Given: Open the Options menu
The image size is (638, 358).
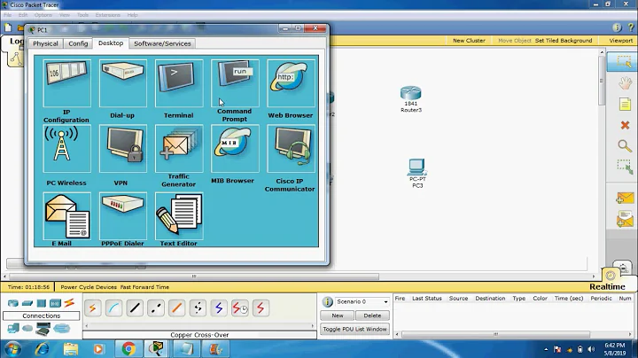Looking at the screenshot, I should [43, 15].
